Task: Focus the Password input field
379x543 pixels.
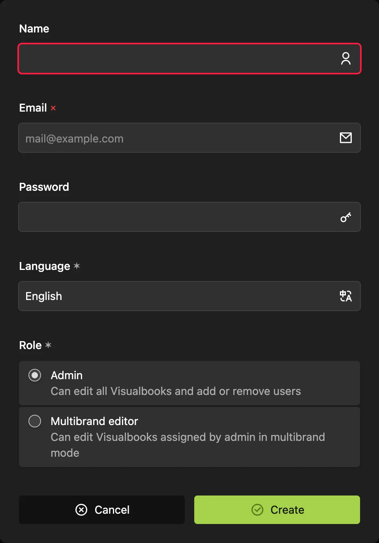Action: pyautogui.click(x=189, y=217)
